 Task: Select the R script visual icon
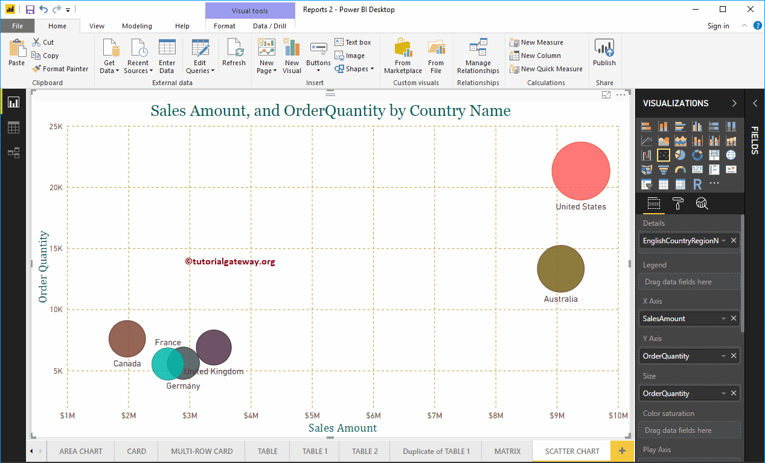click(x=697, y=184)
